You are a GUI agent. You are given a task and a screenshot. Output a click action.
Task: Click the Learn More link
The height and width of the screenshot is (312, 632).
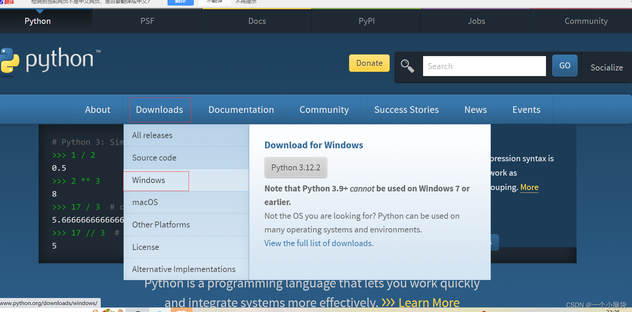(429, 303)
